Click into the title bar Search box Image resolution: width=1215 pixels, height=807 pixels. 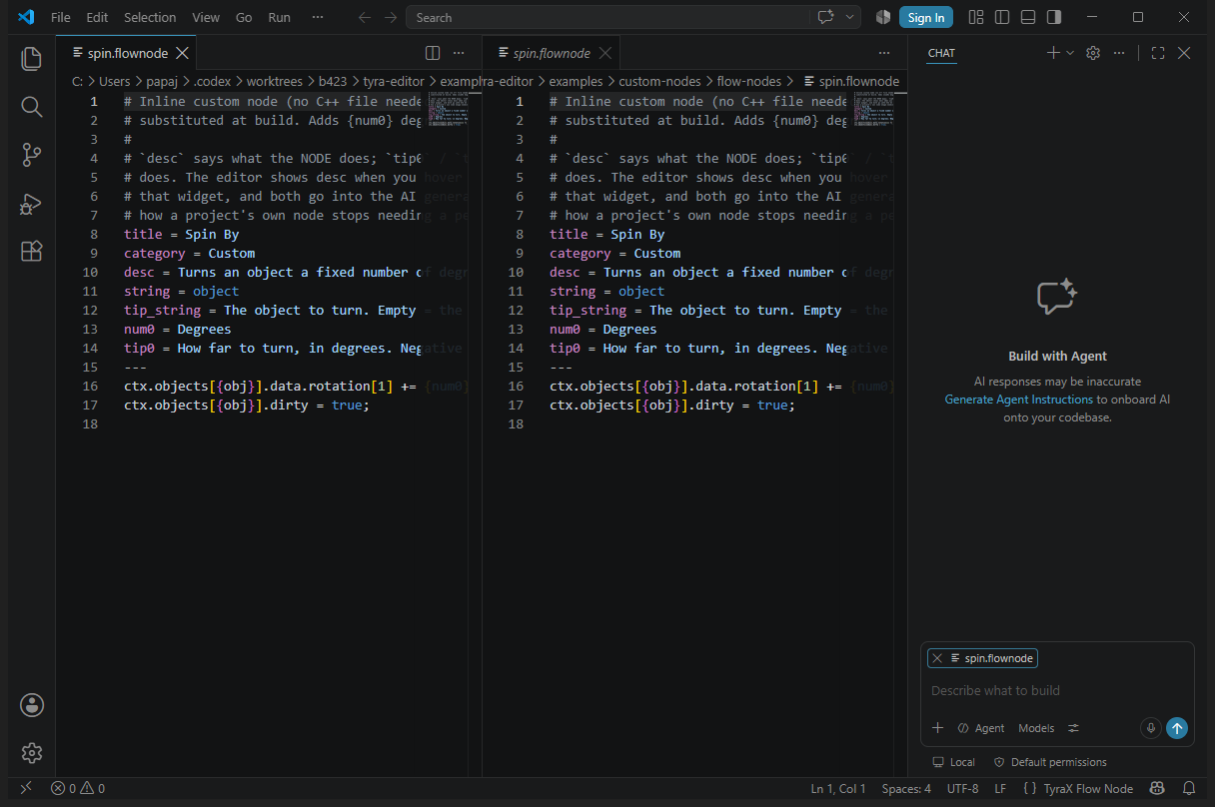(607, 17)
